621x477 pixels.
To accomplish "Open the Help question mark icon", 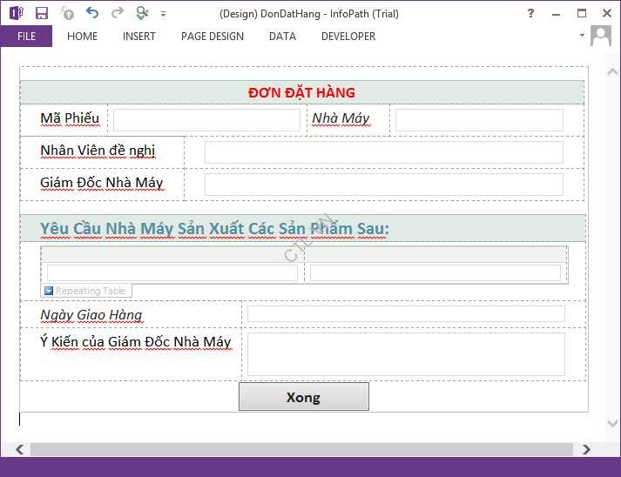I will (531, 13).
